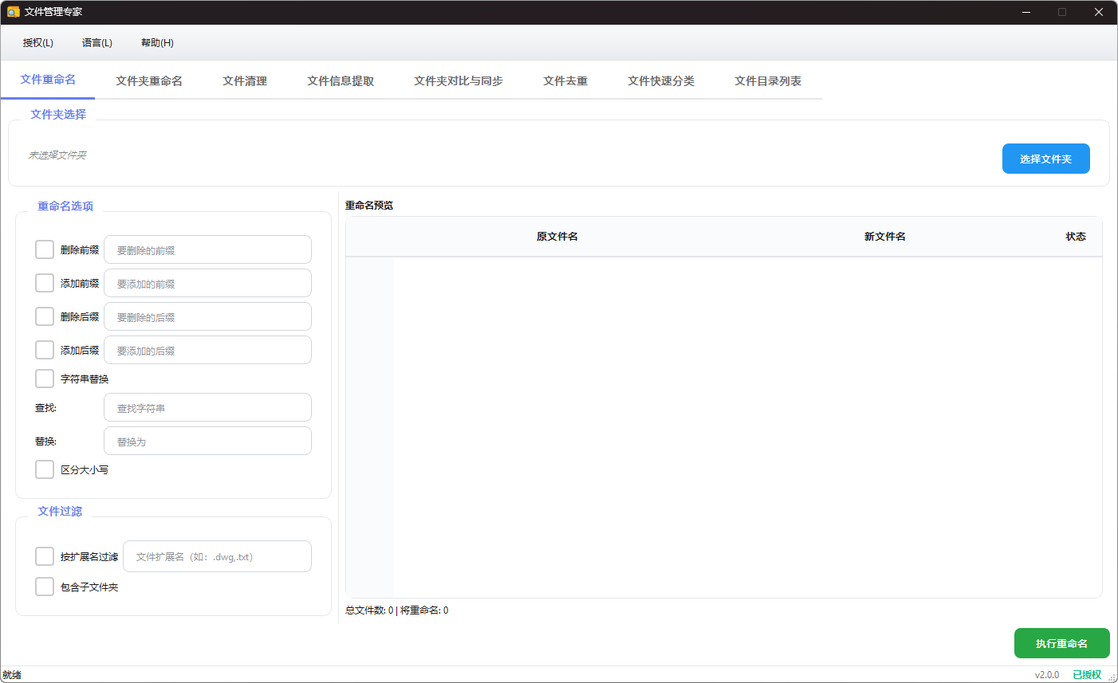
Task: Enable the 删除前缀 checkbox
Action: pyautogui.click(x=44, y=249)
